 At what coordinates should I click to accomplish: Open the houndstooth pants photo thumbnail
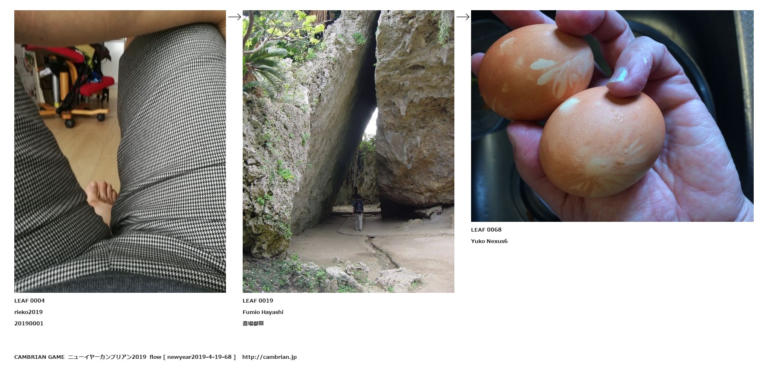(120, 151)
